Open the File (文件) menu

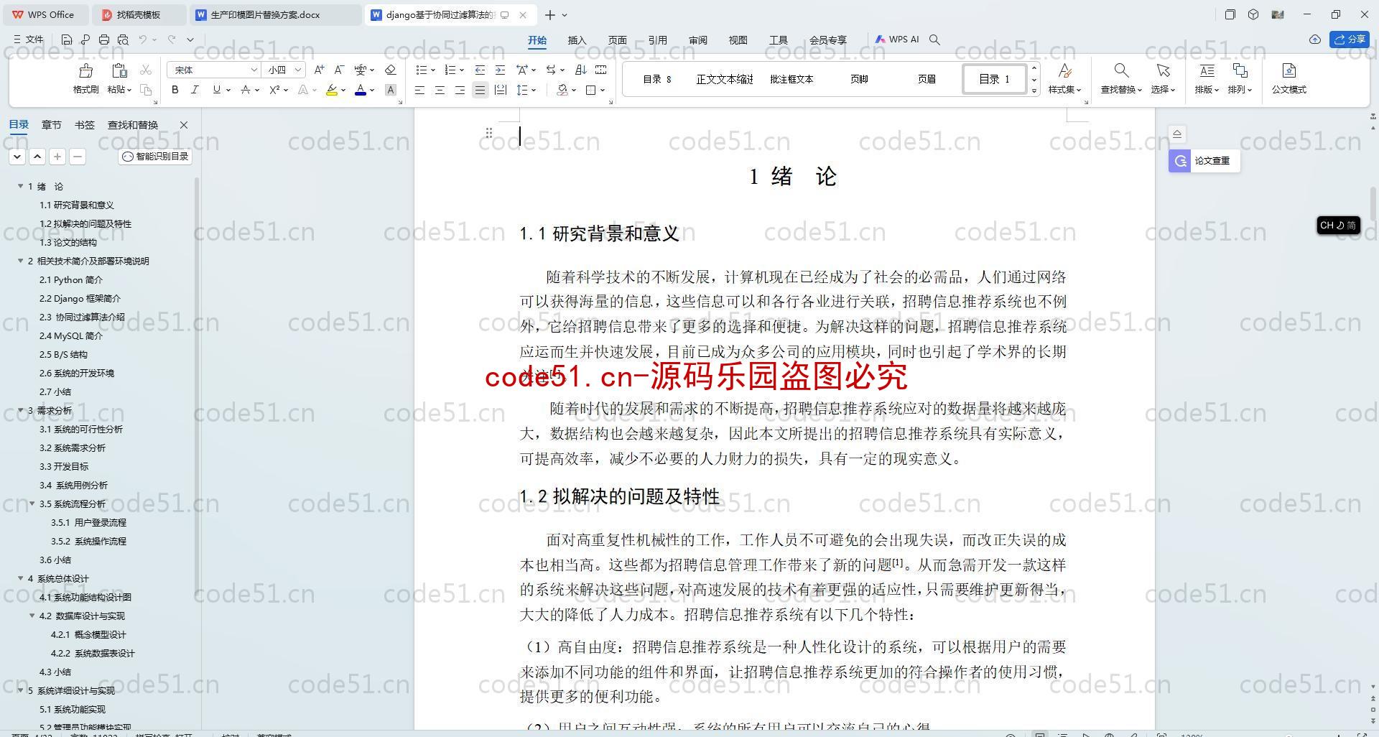pyautogui.click(x=29, y=40)
